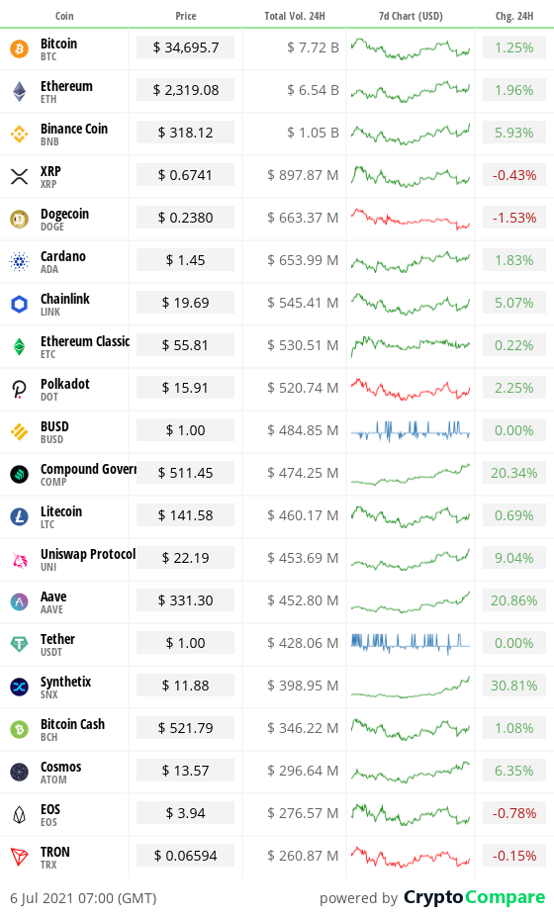Click the red TRON triangle icon
Image resolution: width=554 pixels, height=918 pixels.
[20, 857]
